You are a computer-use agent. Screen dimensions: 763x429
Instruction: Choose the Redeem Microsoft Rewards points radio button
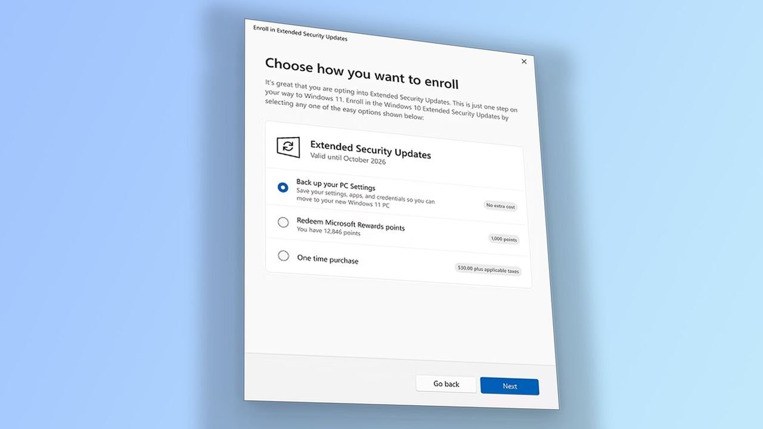point(283,222)
